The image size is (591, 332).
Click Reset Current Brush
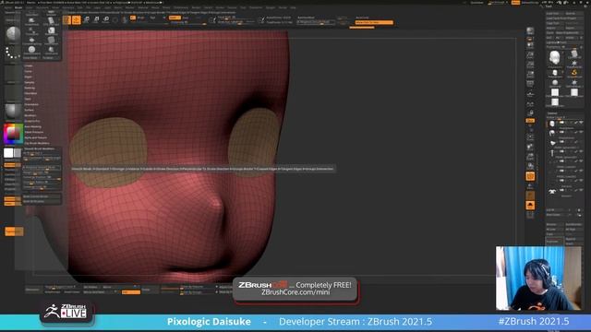tap(42, 196)
